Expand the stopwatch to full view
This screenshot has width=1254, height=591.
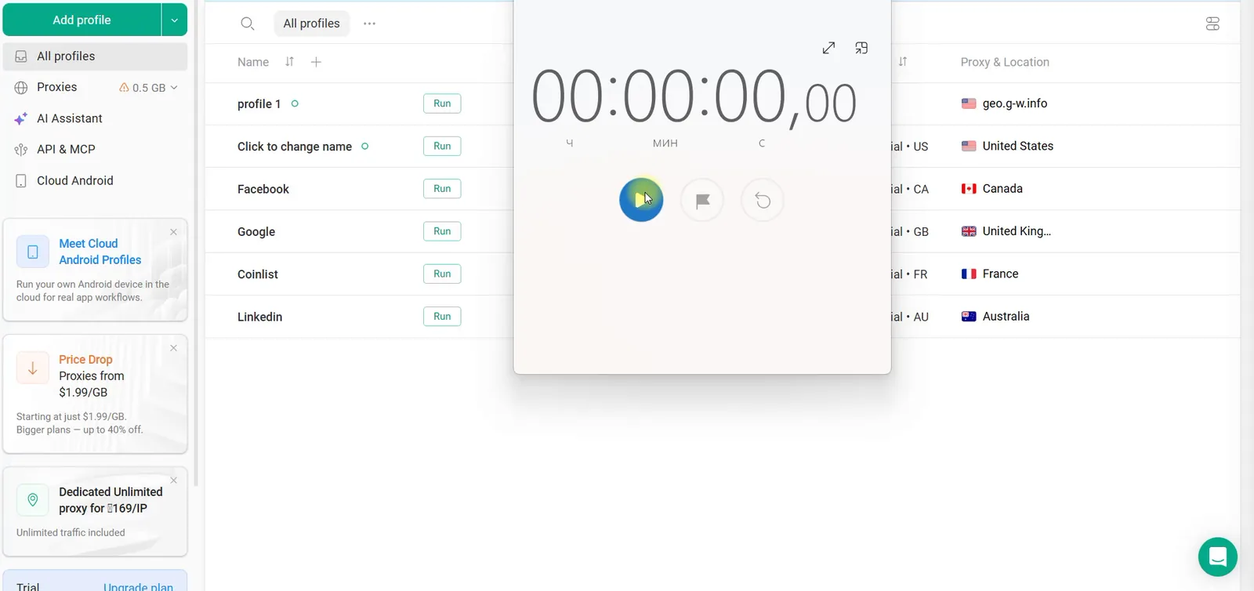828,48
